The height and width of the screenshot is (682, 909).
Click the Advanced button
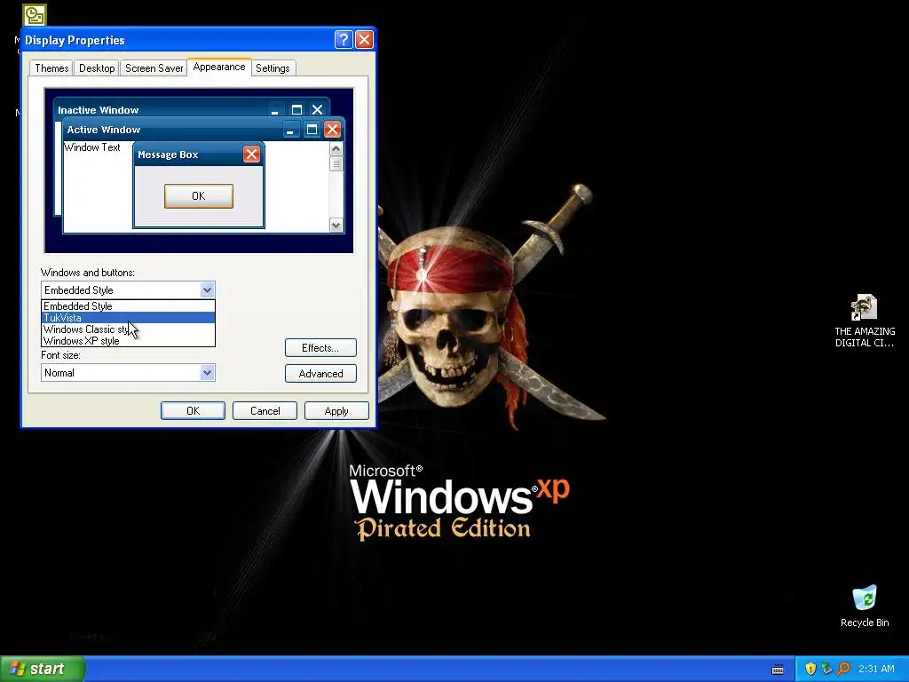pyautogui.click(x=320, y=374)
